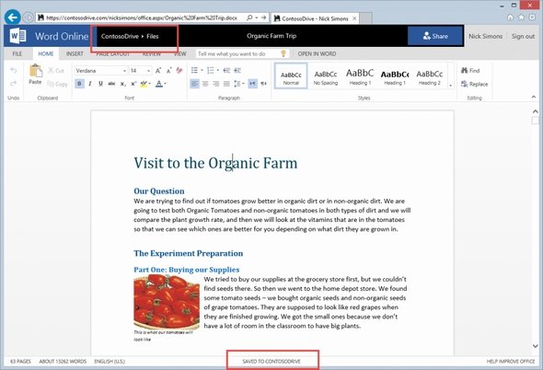Increase indent of the paragraph

(237, 70)
